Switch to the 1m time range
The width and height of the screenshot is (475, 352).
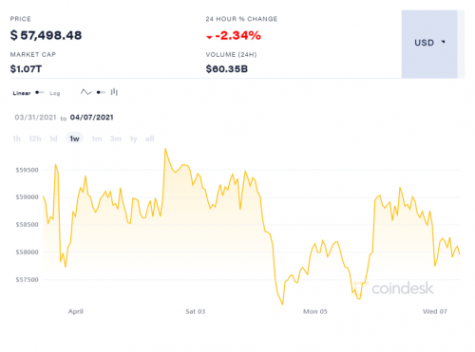coord(97,139)
